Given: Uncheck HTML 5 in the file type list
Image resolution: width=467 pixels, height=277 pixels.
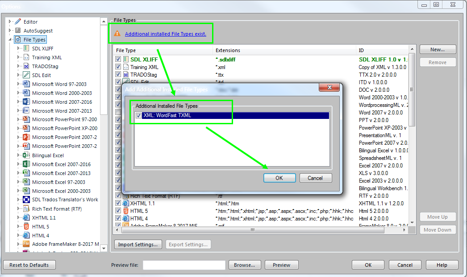Looking at the screenshot, I should tap(118, 211).
